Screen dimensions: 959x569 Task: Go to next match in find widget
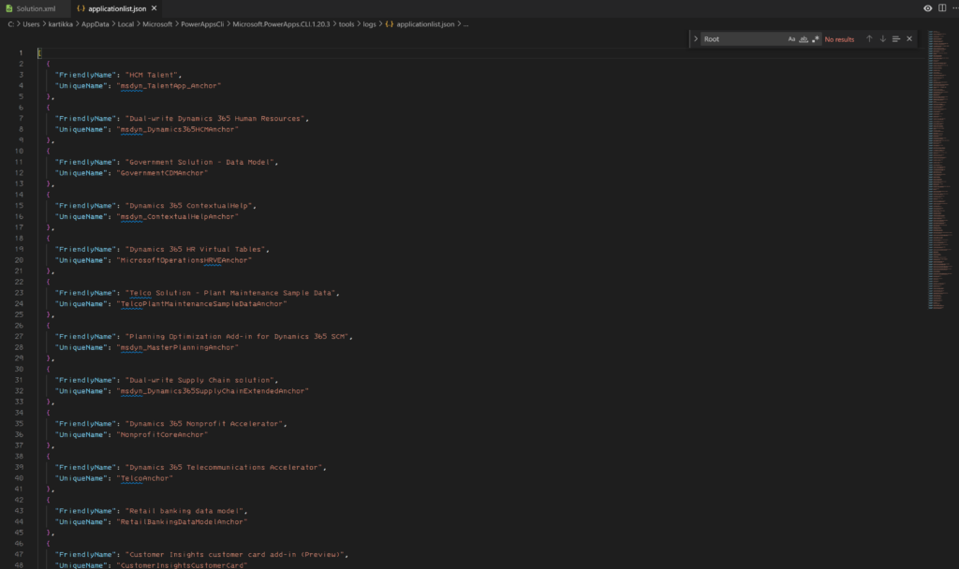click(882, 39)
